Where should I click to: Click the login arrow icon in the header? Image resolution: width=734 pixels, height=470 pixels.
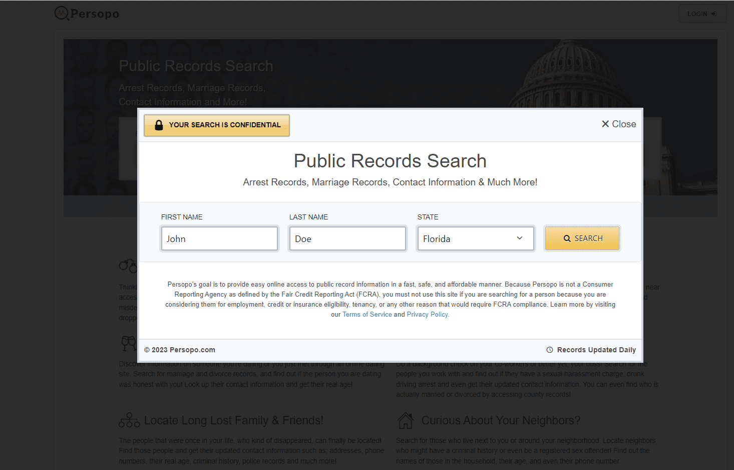click(x=713, y=14)
